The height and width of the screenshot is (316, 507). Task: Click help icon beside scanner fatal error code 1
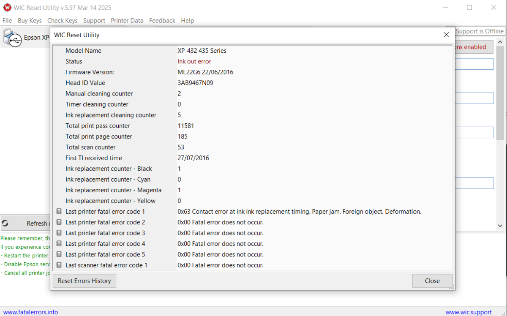[x=59, y=265]
